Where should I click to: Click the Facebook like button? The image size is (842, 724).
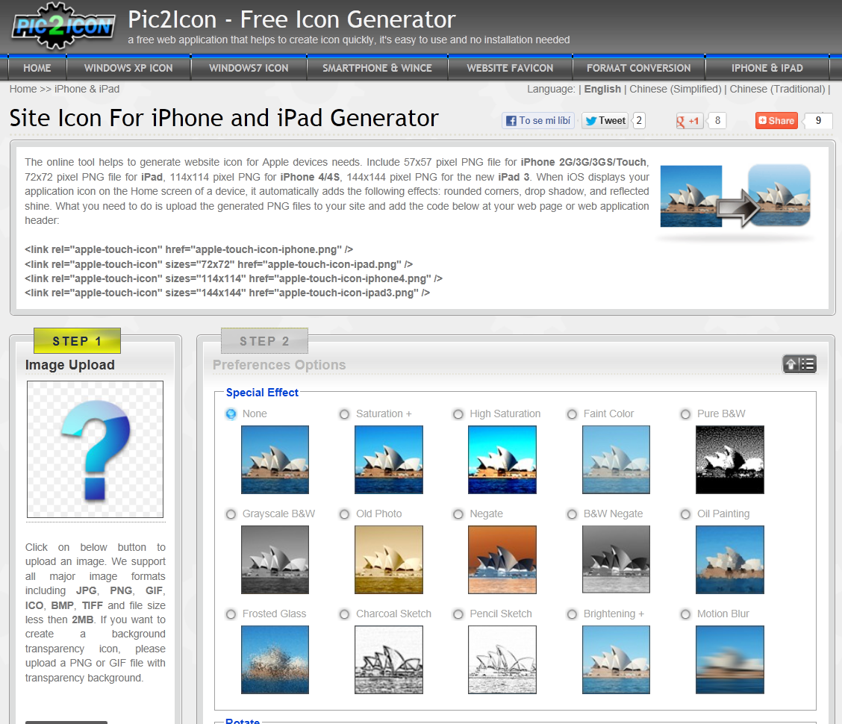click(538, 120)
